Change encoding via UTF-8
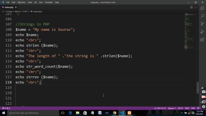 180,108
